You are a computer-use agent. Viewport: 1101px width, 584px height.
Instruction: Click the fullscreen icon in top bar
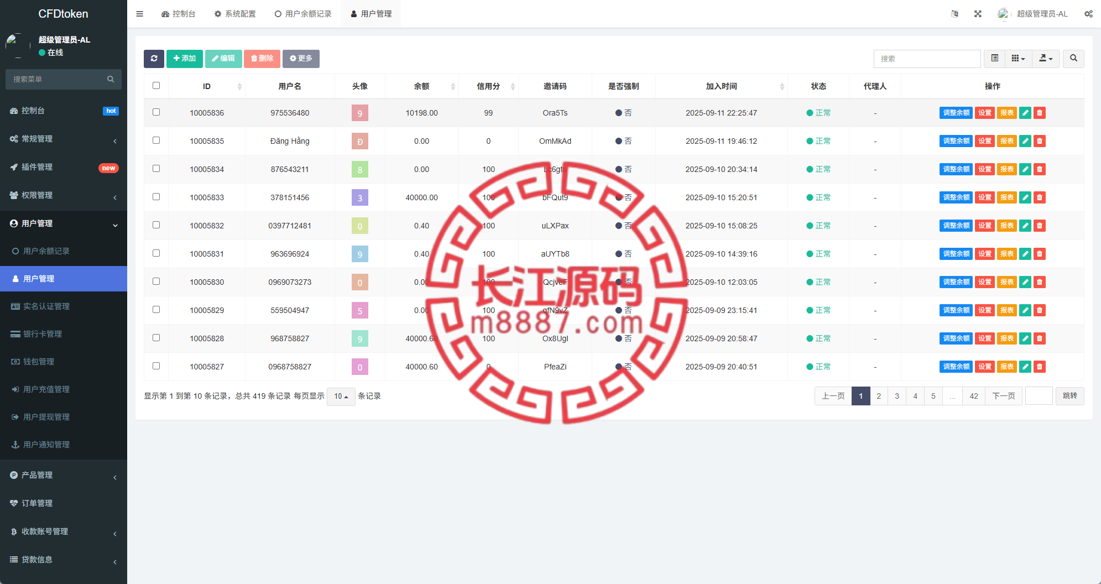click(x=978, y=14)
